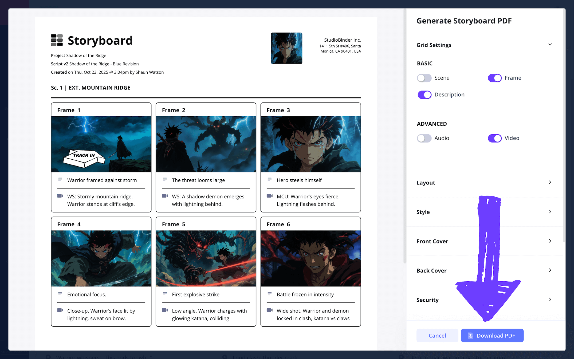Click the 'StudioBinder Inc.' company name

click(343, 40)
